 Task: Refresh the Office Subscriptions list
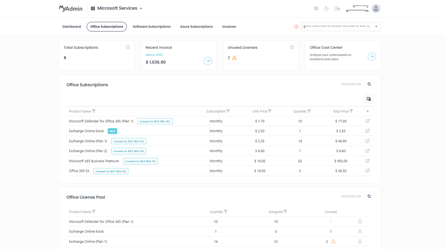(x=369, y=84)
